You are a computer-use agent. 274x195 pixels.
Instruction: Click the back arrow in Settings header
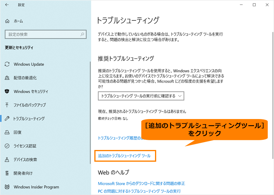pyautogui.click(x=7, y=5)
